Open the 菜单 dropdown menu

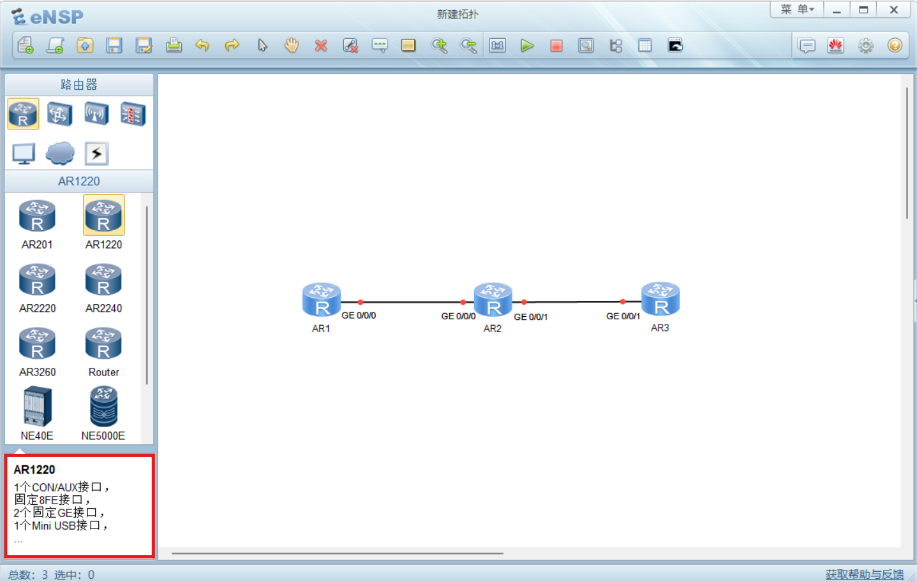[x=797, y=10]
